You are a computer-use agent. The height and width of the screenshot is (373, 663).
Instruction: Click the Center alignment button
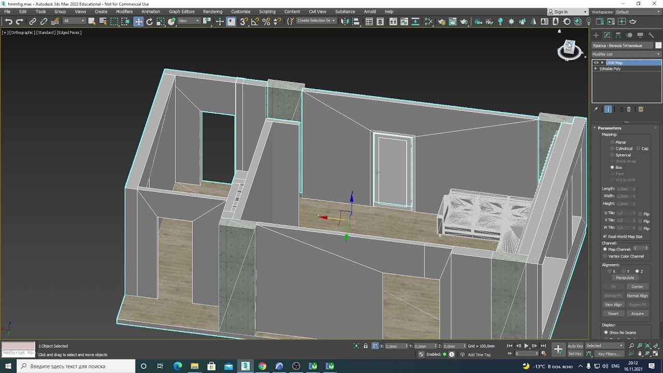637,286
